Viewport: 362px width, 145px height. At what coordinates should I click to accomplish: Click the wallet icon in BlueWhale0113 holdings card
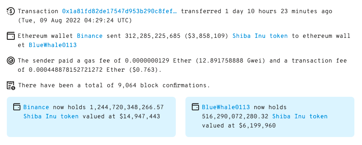click(195, 107)
